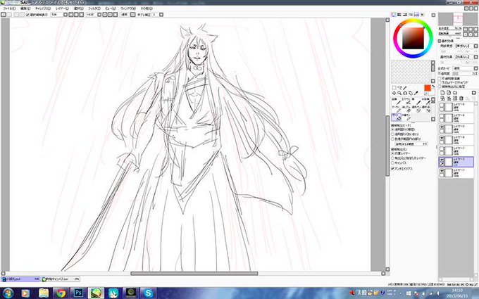The image size is (479, 299).
Task: Open the paper effect dropdown
Action: tap(475, 57)
